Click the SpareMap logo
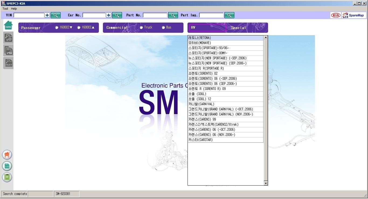The width and height of the screenshot is (368, 199). (x=354, y=15)
